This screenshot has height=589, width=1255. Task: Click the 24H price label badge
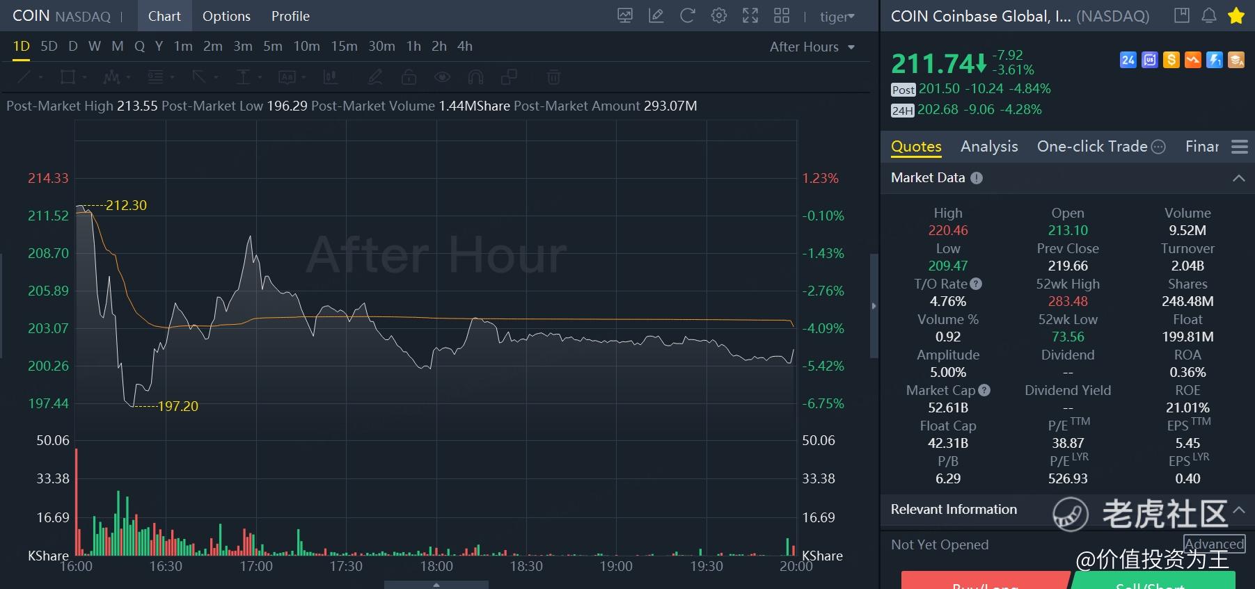click(x=902, y=111)
